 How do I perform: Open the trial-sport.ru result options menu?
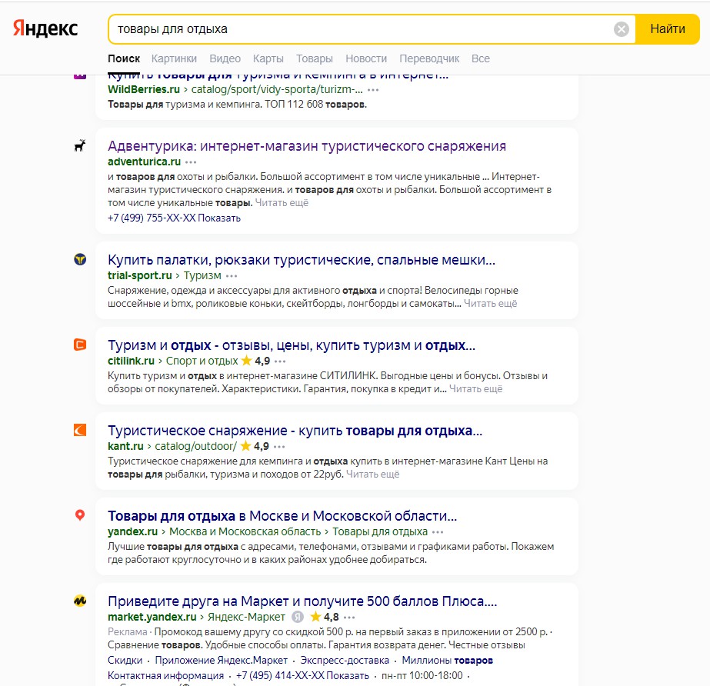pyautogui.click(x=232, y=276)
